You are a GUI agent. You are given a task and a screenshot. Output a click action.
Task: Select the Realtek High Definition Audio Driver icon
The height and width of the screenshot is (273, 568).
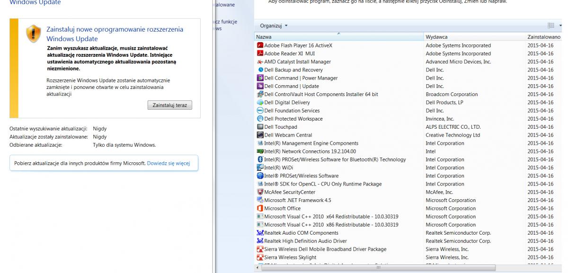pyautogui.click(x=260, y=241)
